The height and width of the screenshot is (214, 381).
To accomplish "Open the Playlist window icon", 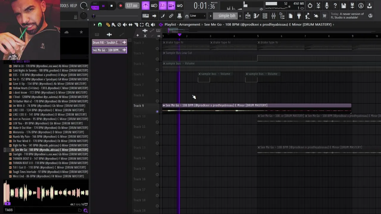I will [x=248, y=16].
